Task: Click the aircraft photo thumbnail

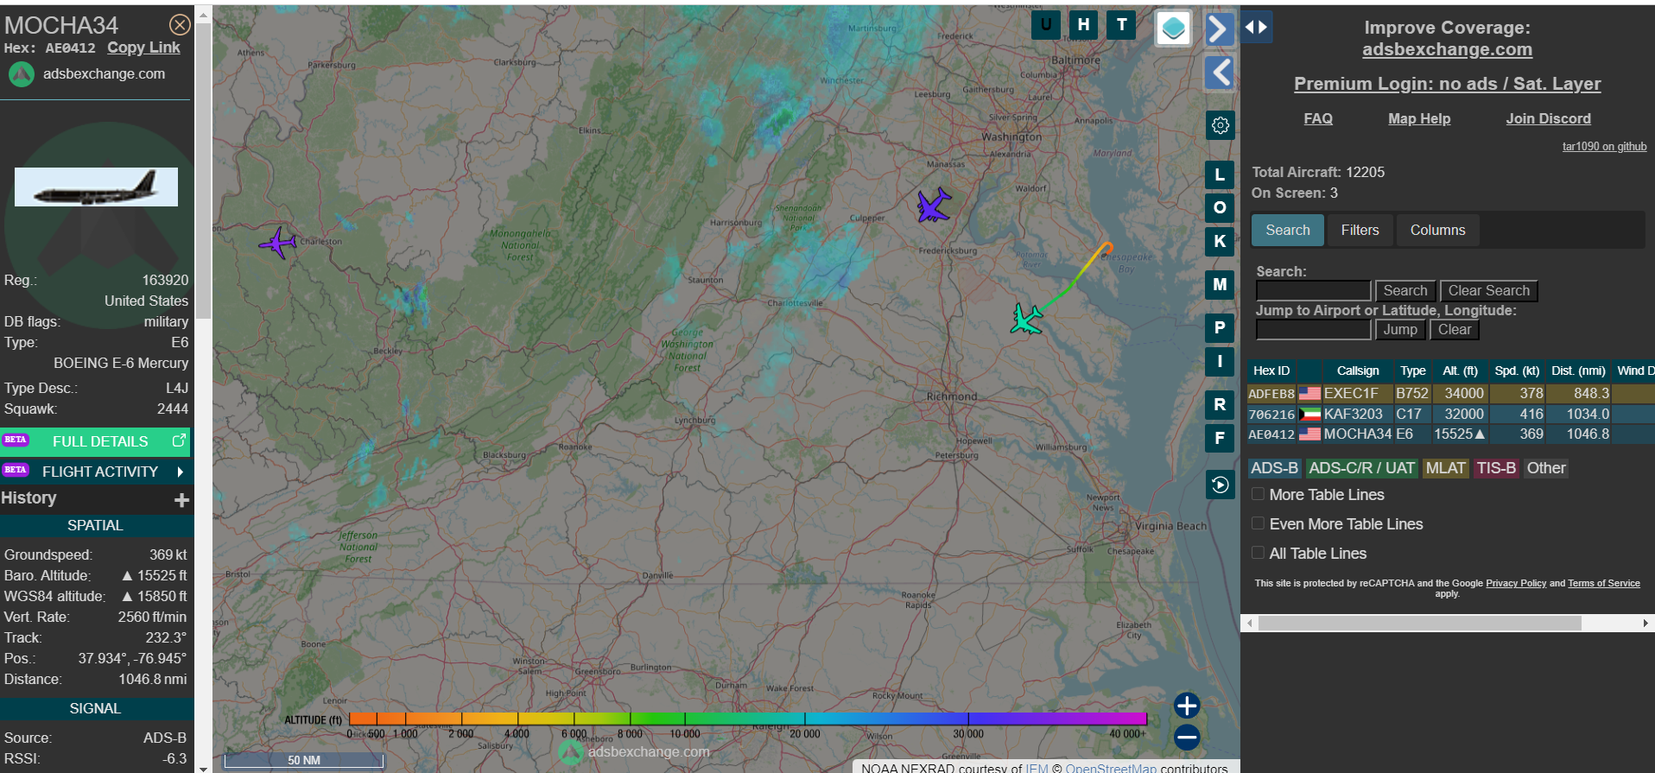Action: pyautogui.click(x=96, y=187)
